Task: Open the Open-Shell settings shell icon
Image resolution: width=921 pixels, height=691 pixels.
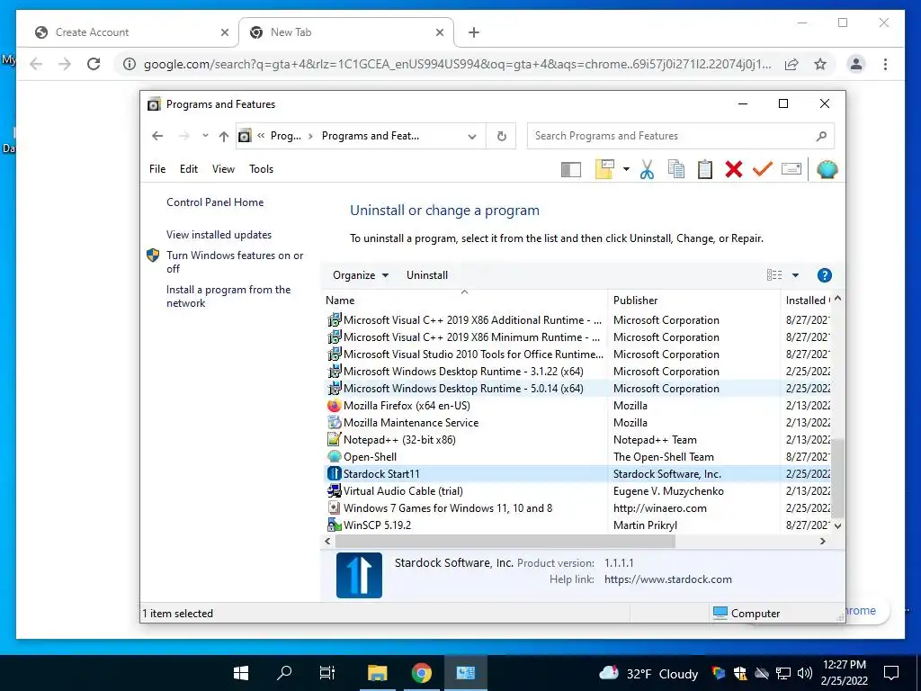Action: click(827, 169)
